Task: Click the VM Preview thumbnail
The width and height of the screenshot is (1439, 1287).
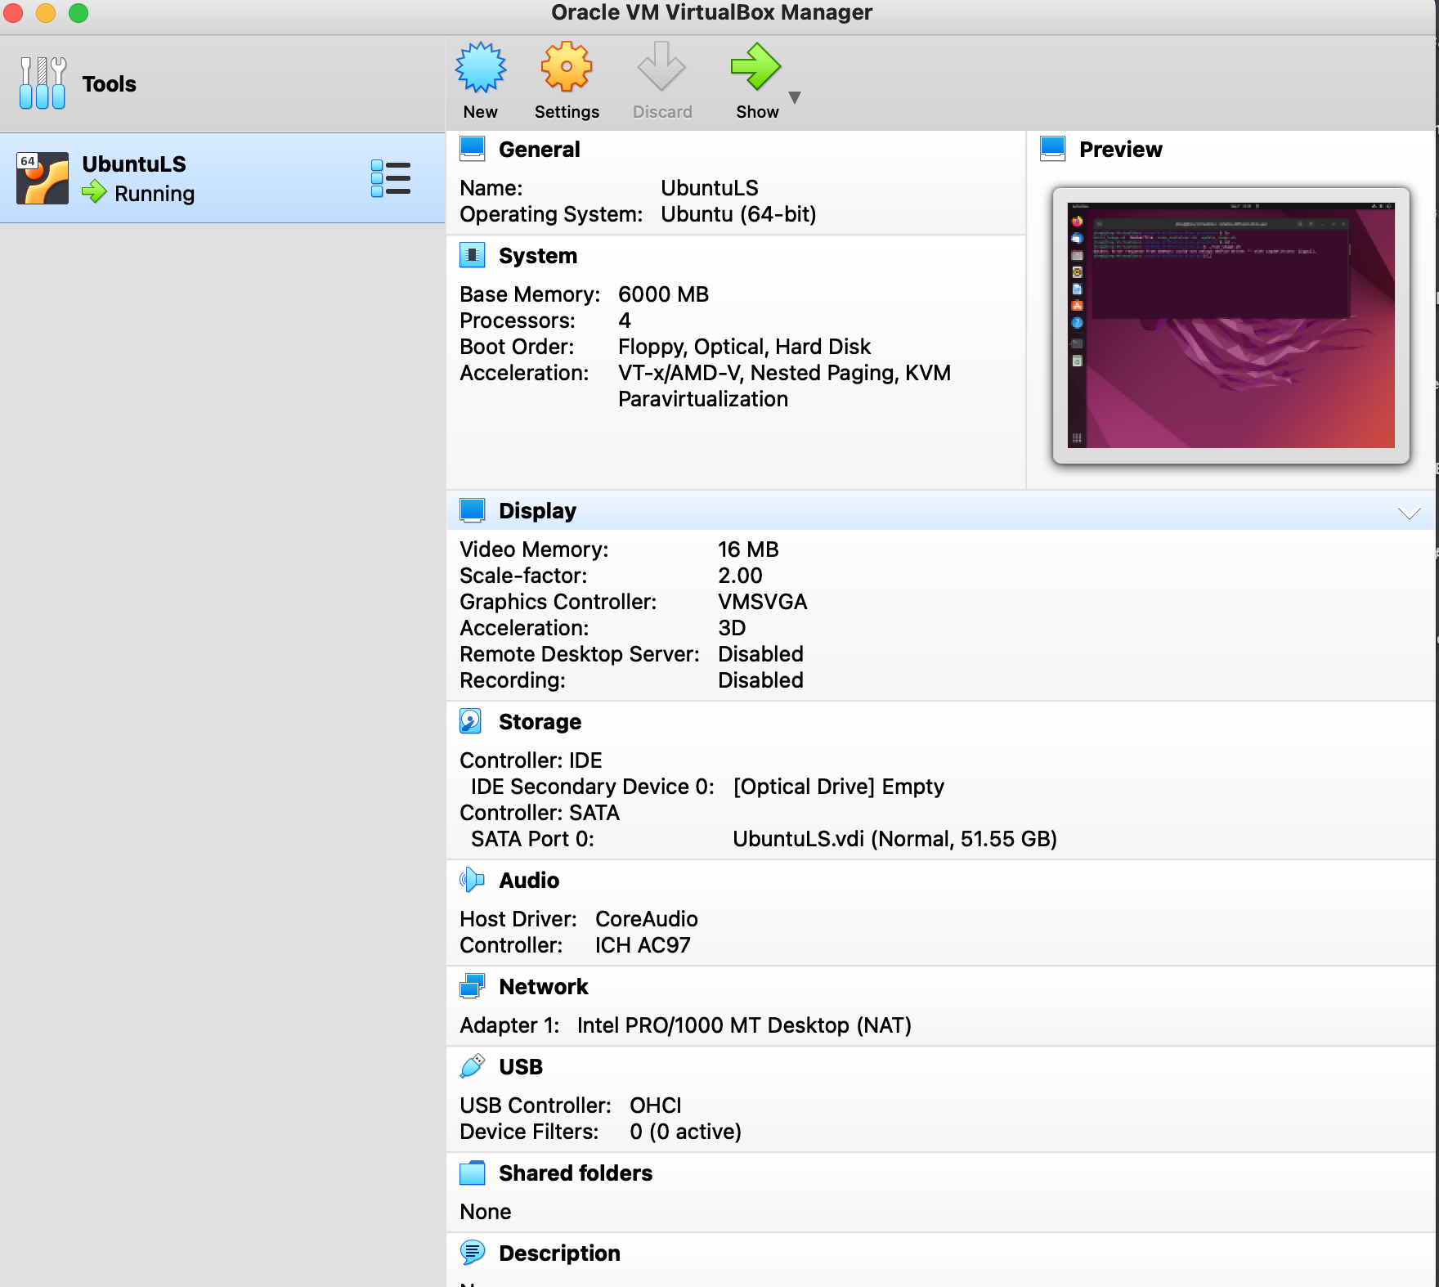Action: (x=1230, y=325)
